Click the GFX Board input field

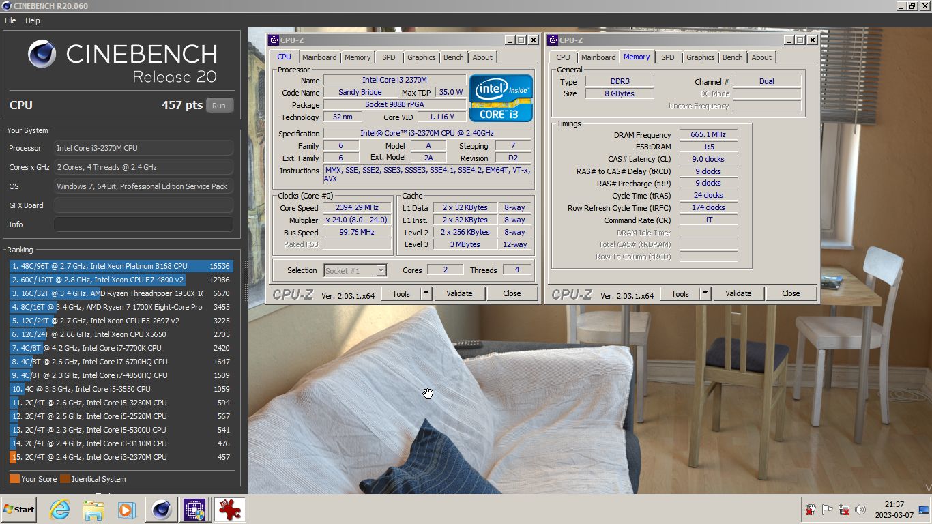coord(143,205)
